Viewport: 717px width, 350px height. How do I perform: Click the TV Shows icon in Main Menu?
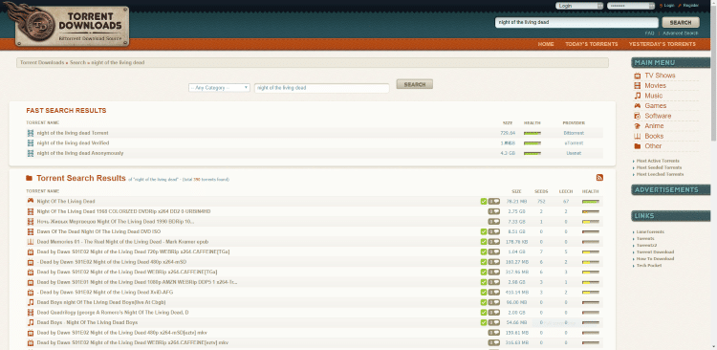pyautogui.click(x=637, y=76)
